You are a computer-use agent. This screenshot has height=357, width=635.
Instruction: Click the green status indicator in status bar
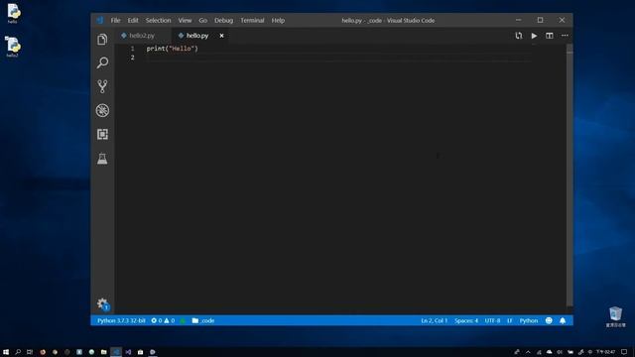183,320
